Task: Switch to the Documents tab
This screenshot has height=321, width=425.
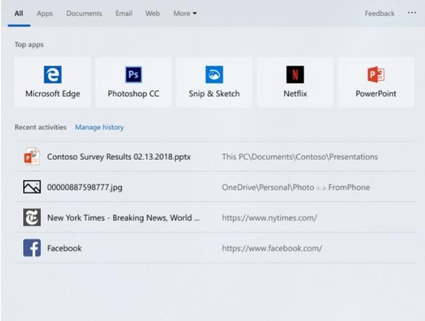Action: click(x=84, y=14)
